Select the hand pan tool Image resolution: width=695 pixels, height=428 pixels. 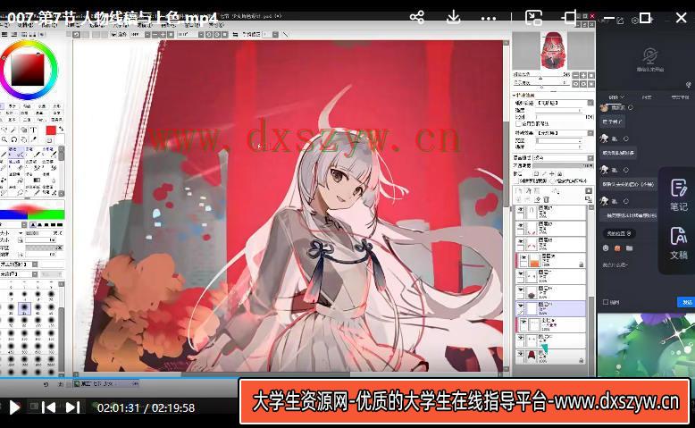coord(23,139)
